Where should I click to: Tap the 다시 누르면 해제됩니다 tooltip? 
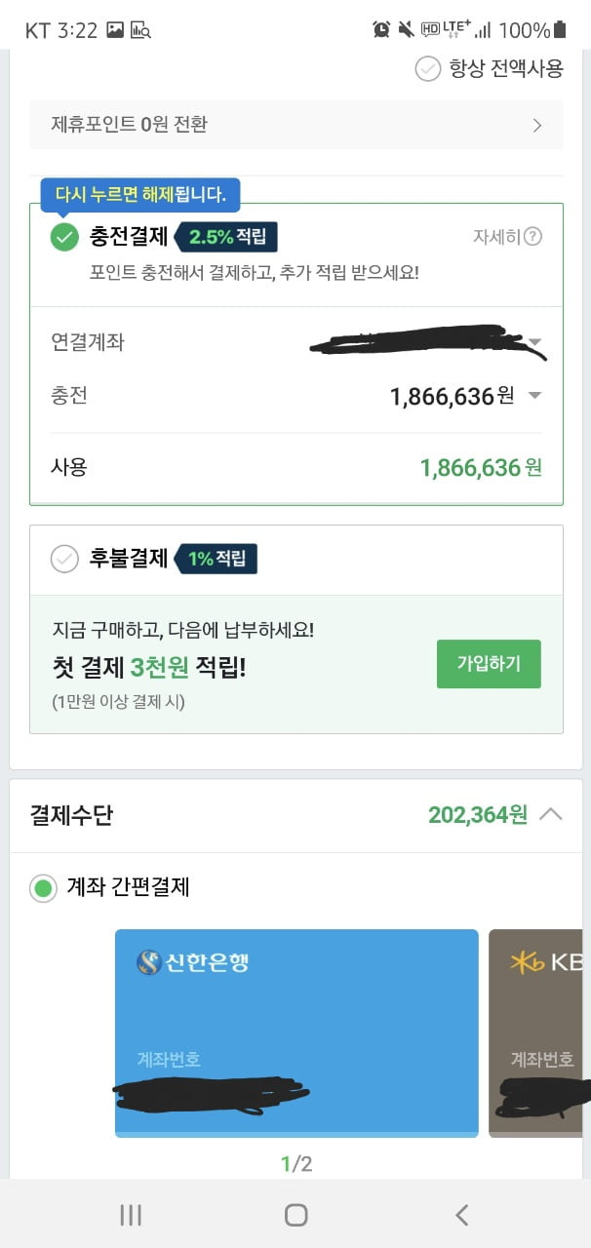point(140,194)
